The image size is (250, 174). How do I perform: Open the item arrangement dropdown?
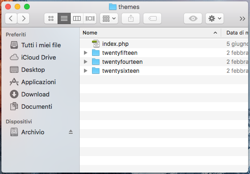pyautogui.click(x=109, y=18)
